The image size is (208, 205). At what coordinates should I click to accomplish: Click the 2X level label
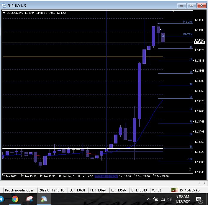pos(191,59)
